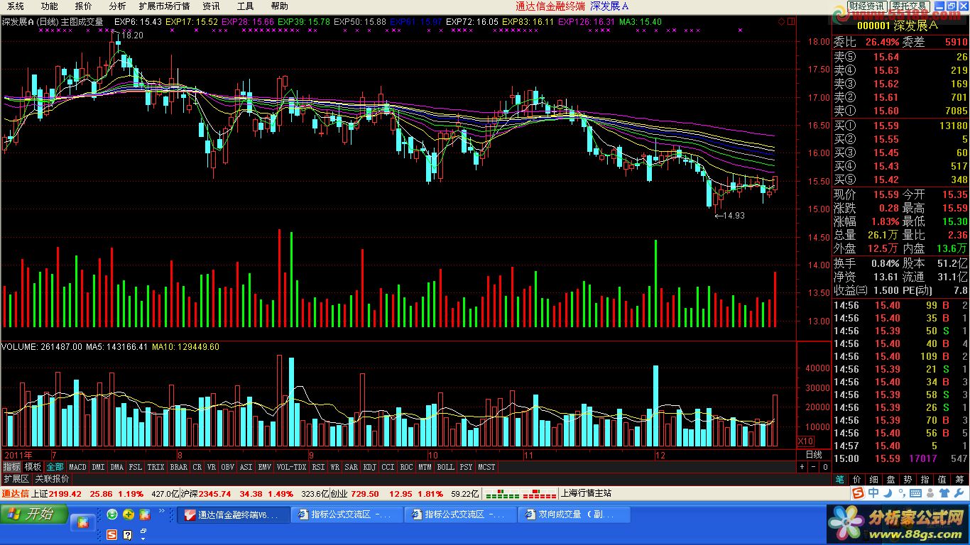
Task: Open the Sogou wrench settings icon
Action: (x=959, y=493)
